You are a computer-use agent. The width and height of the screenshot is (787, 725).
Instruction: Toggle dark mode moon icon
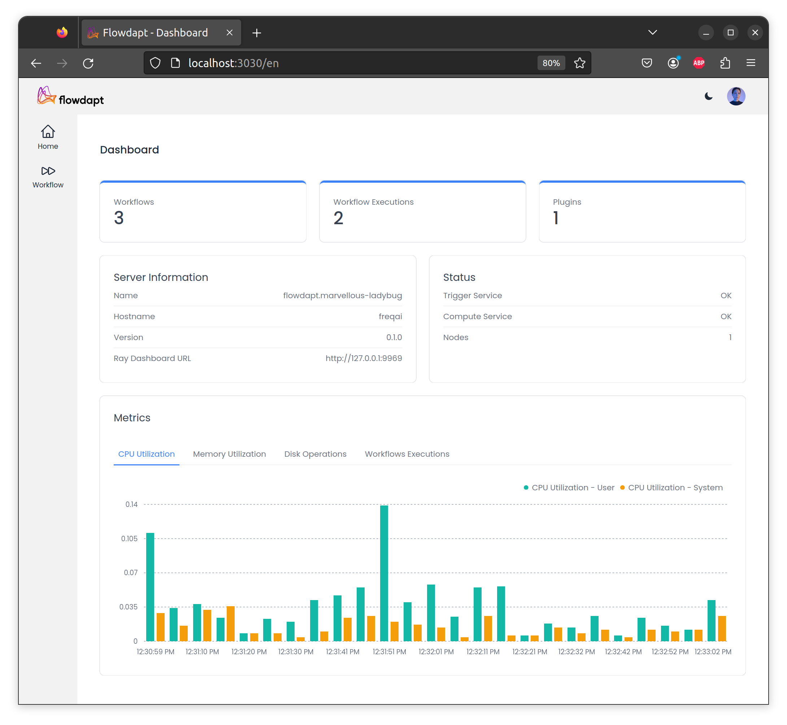(x=708, y=96)
